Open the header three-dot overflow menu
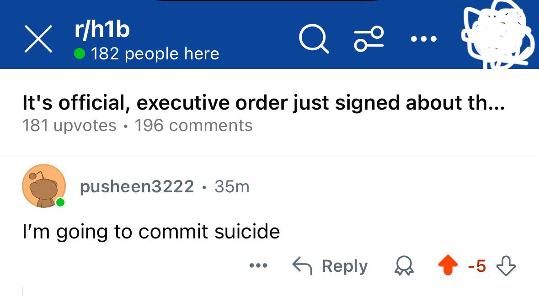The height and width of the screenshot is (296, 539). pyautogui.click(x=423, y=39)
